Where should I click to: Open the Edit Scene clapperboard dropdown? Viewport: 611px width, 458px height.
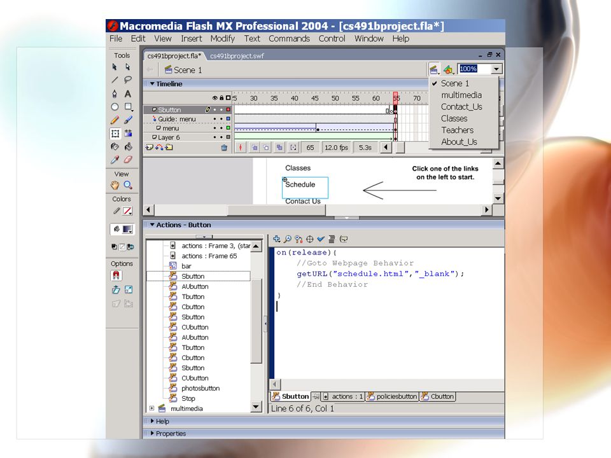point(434,70)
